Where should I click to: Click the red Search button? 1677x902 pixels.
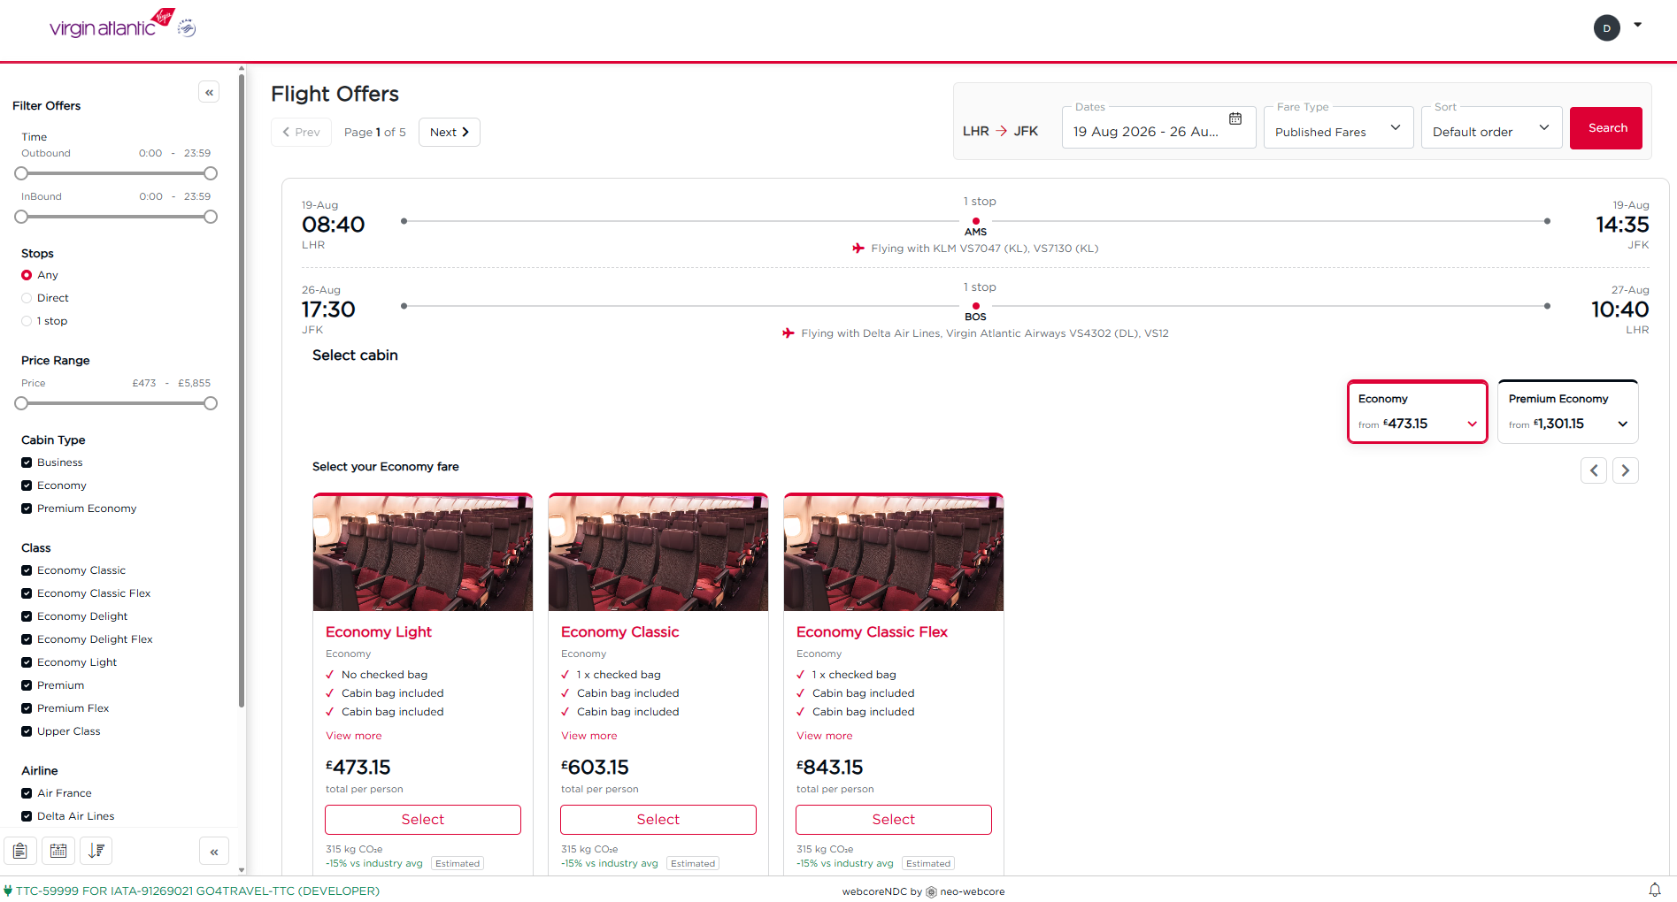(1606, 128)
